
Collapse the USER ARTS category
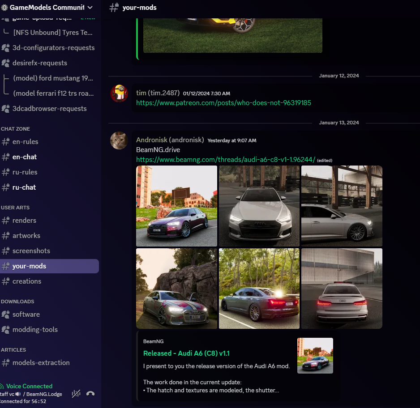(15, 208)
